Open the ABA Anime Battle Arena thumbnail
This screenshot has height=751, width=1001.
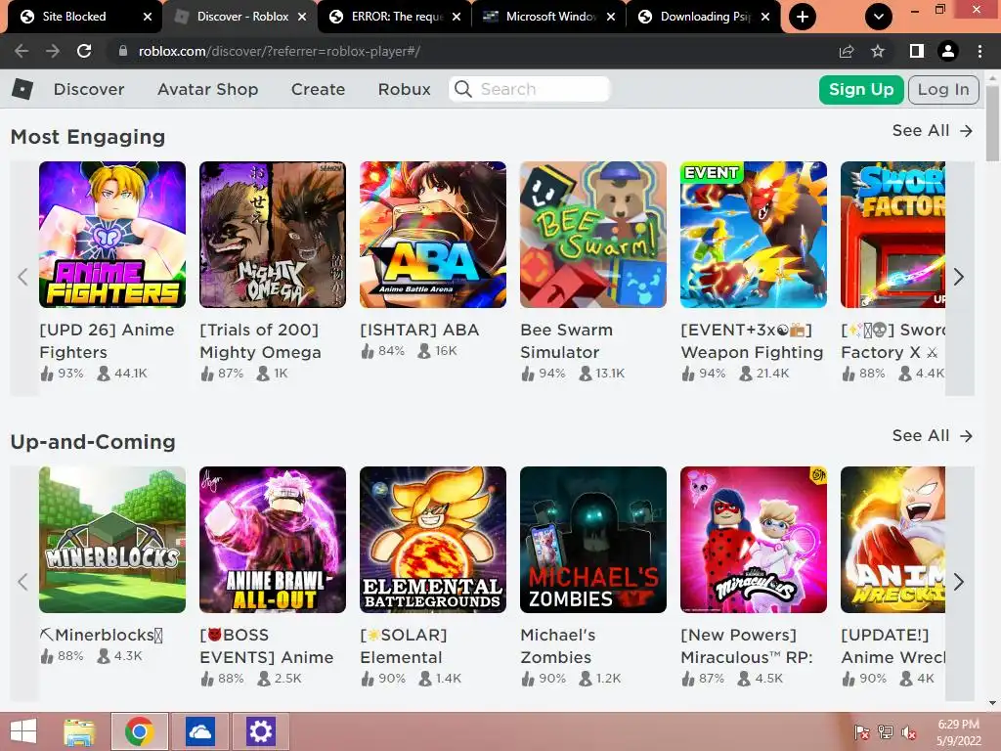coord(433,235)
